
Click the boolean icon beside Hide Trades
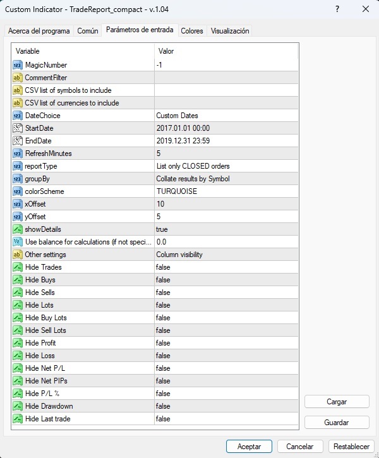pos(18,267)
